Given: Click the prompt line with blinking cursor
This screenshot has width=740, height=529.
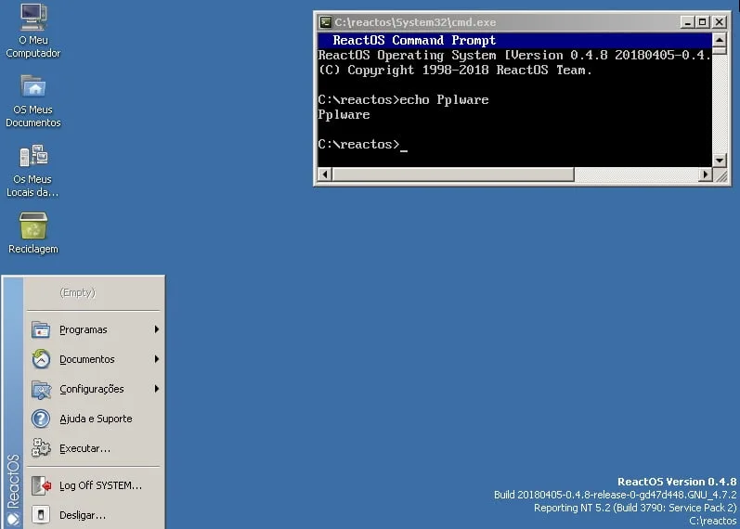Looking at the screenshot, I should tap(362, 145).
